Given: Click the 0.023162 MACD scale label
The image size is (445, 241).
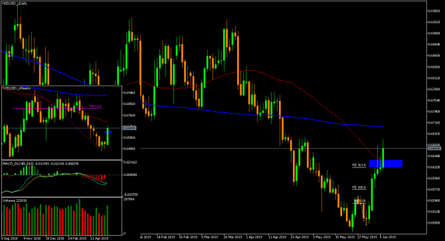Looking at the screenshot, I should (130, 162).
